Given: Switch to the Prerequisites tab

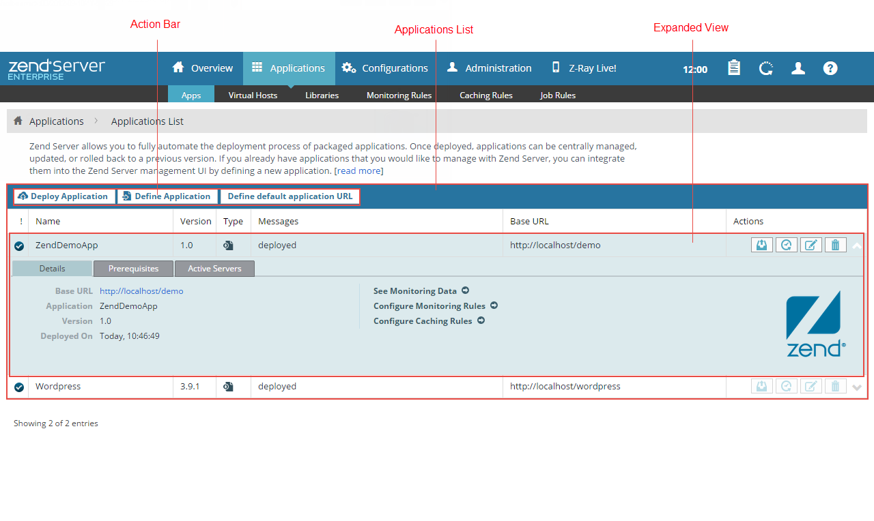Looking at the screenshot, I should click(133, 269).
